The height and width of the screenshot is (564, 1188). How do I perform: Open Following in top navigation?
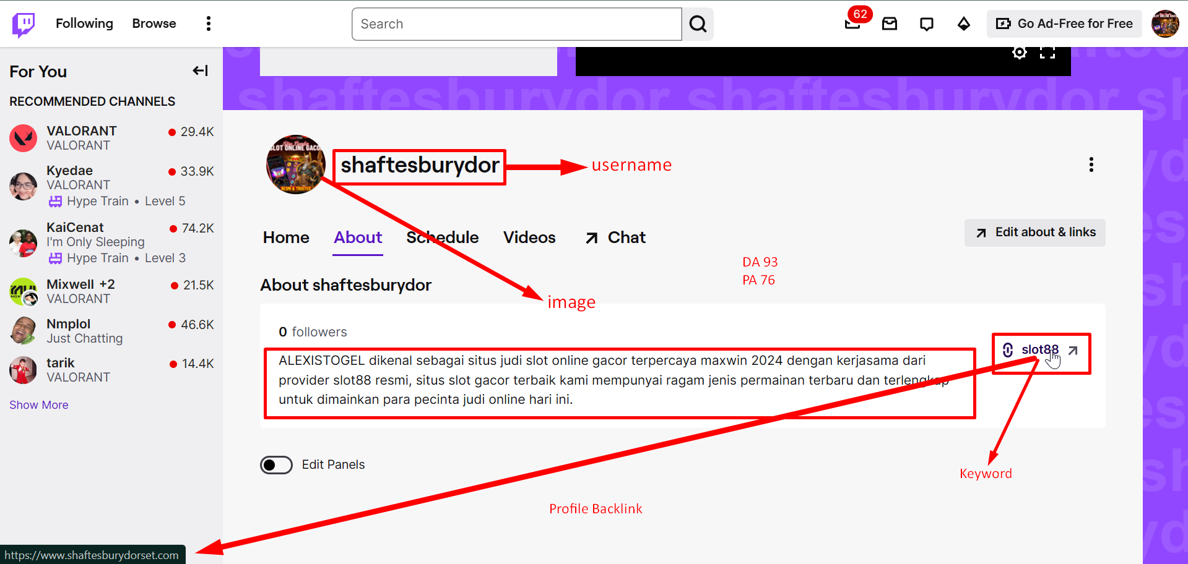(84, 23)
